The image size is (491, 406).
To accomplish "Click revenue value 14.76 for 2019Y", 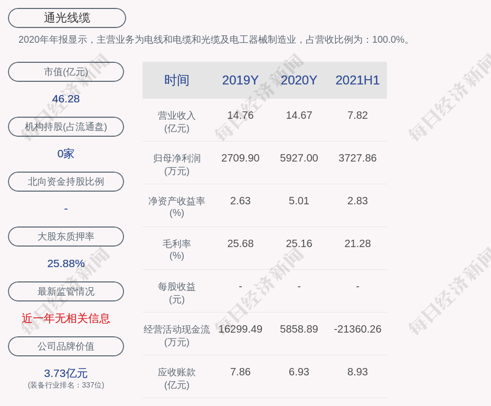I will tap(240, 115).
